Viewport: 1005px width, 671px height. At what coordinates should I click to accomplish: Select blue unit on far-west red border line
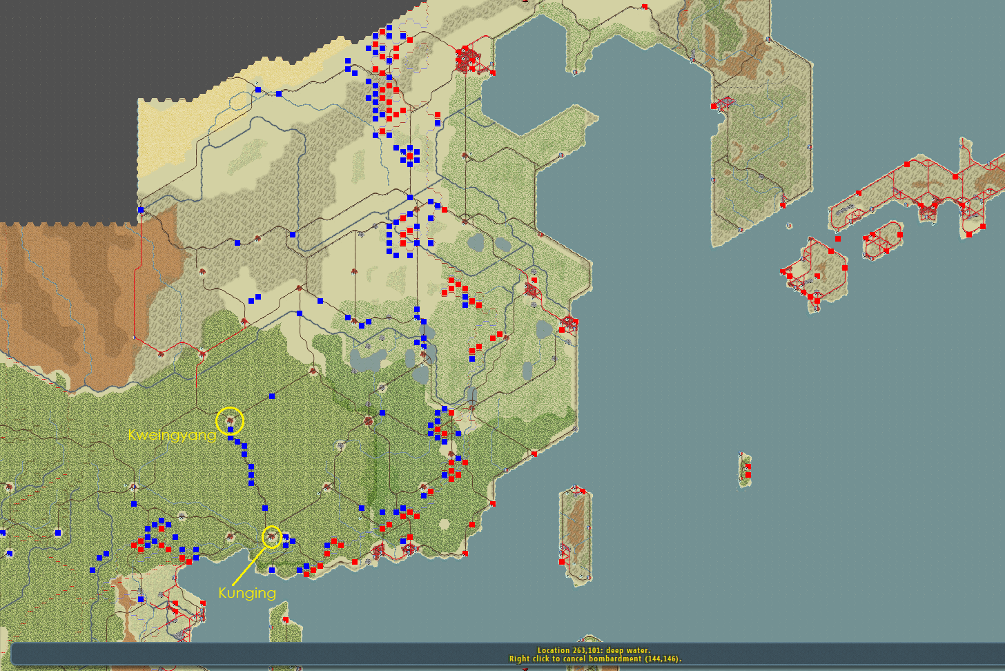pos(141,210)
